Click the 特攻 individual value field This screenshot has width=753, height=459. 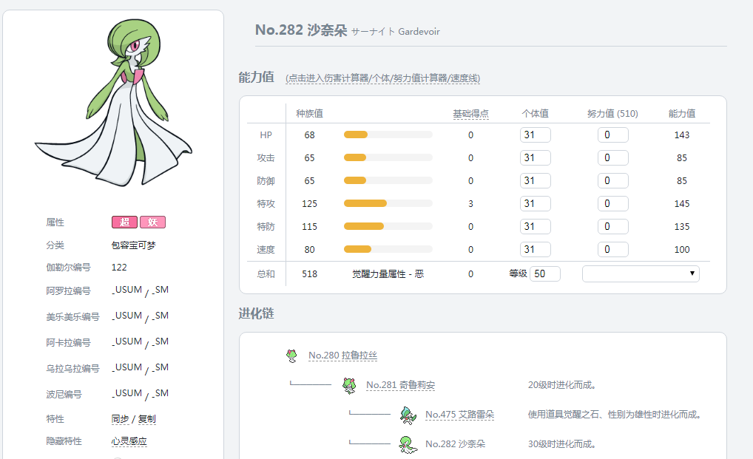coord(535,203)
